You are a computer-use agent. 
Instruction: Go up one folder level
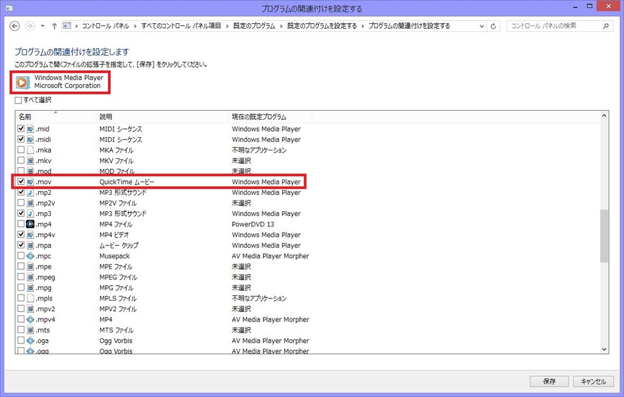click(54, 26)
